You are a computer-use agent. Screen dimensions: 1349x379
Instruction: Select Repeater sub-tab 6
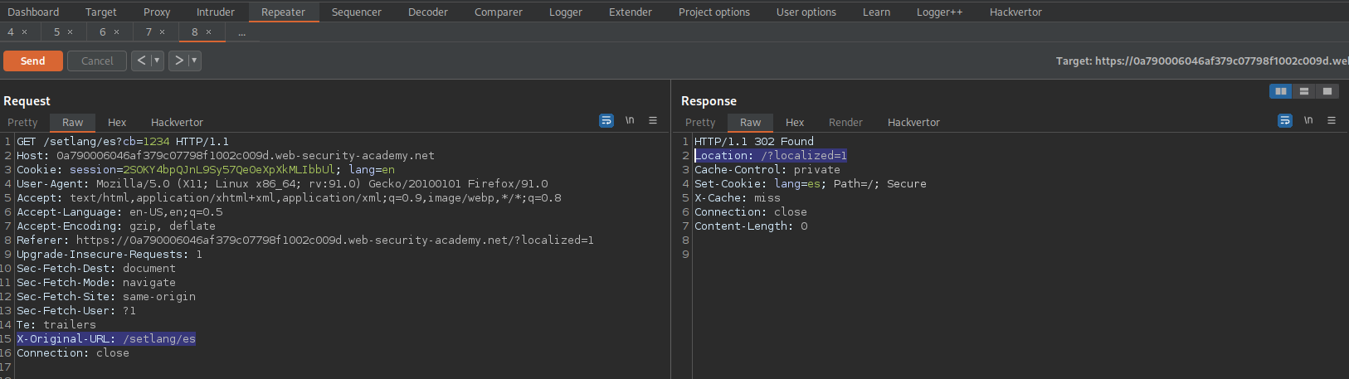103,32
